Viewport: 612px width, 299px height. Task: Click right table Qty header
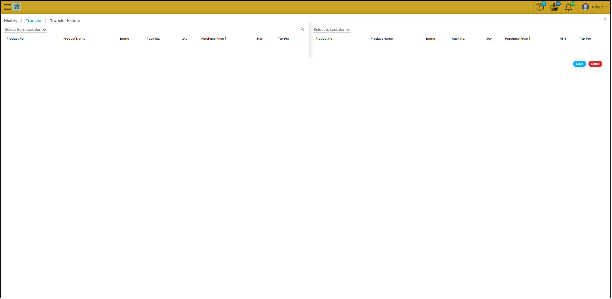tap(490, 39)
